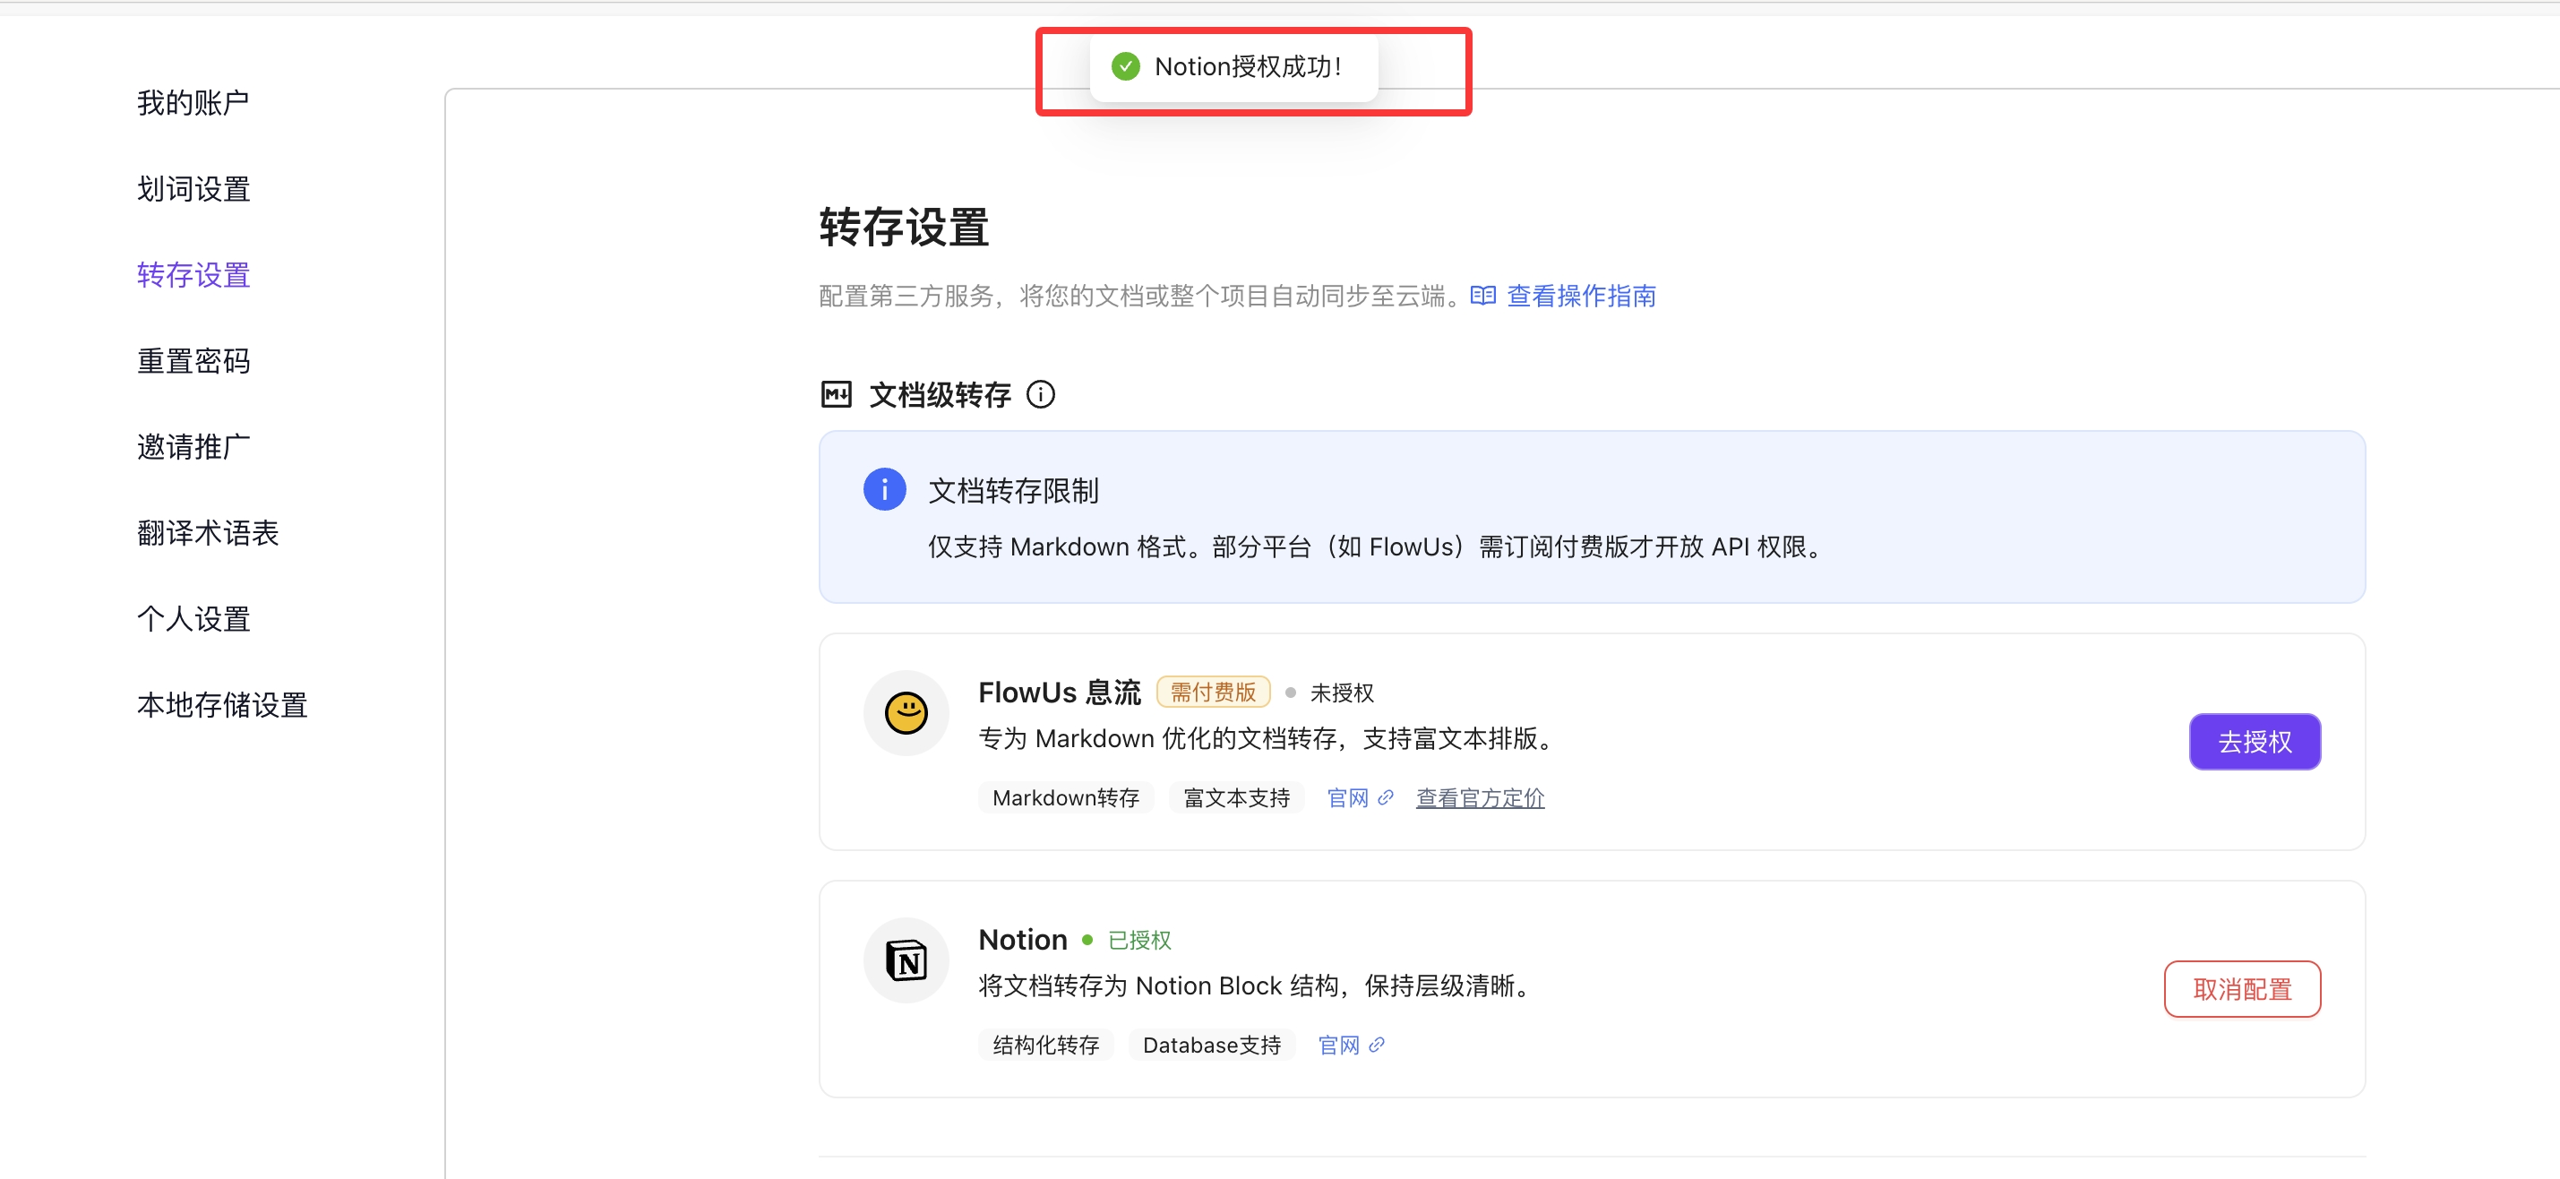Click the Notion logo icon

pos(906,960)
